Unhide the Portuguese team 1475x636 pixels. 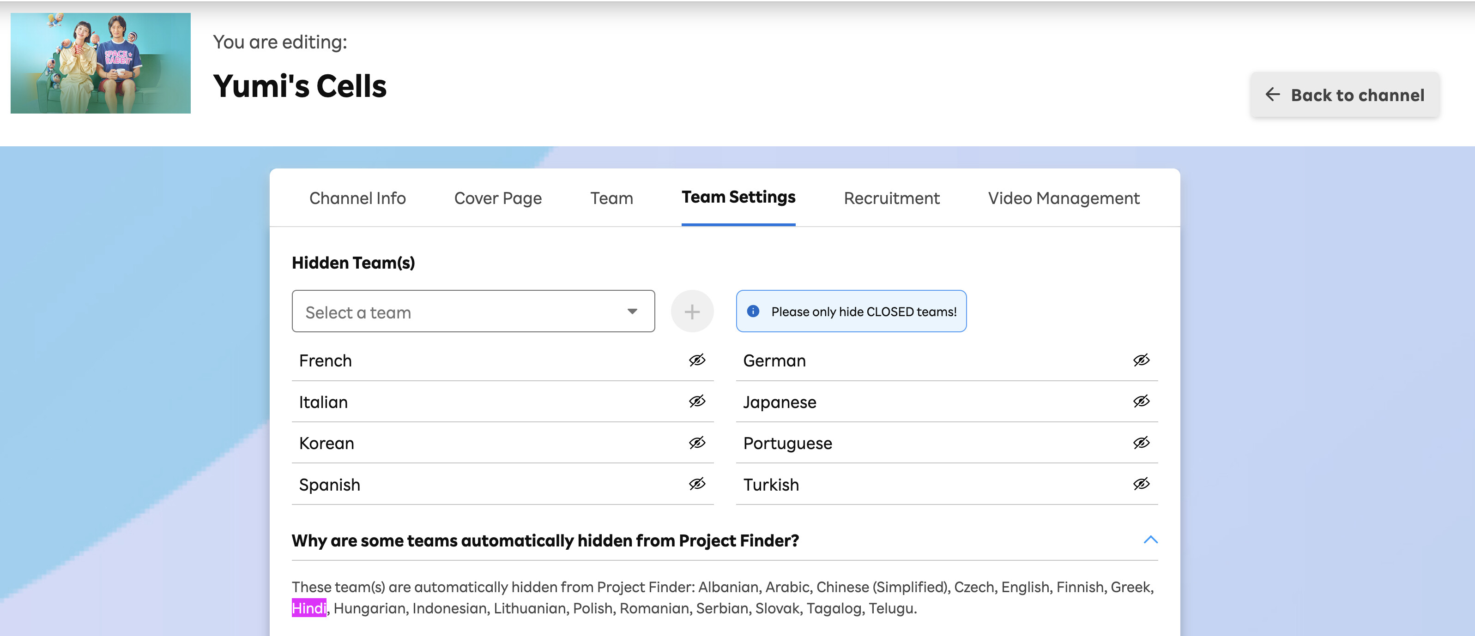coord(1141,443)
